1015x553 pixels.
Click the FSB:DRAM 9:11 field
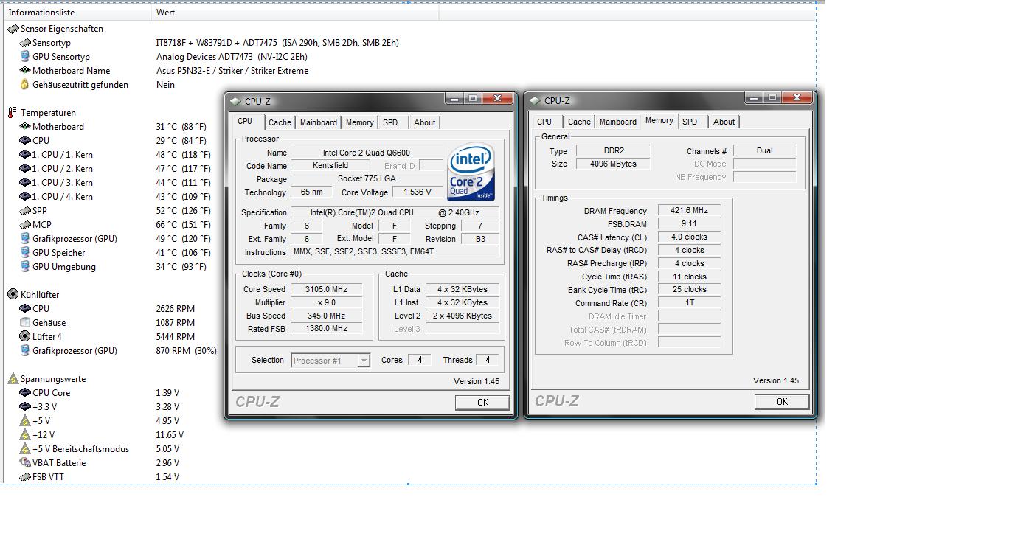click(x=689, y=223)
